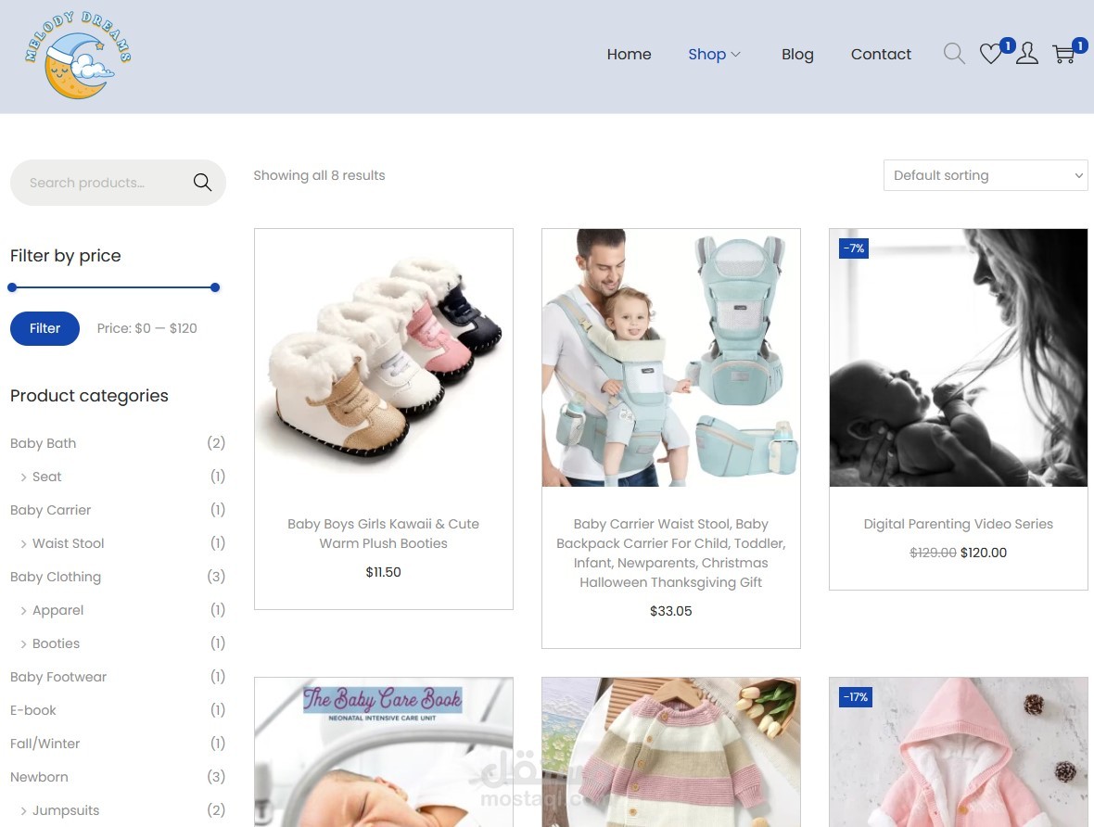Click the Baby Bath count (2)
Screen dimensions: 1094x827
point(216,443)
